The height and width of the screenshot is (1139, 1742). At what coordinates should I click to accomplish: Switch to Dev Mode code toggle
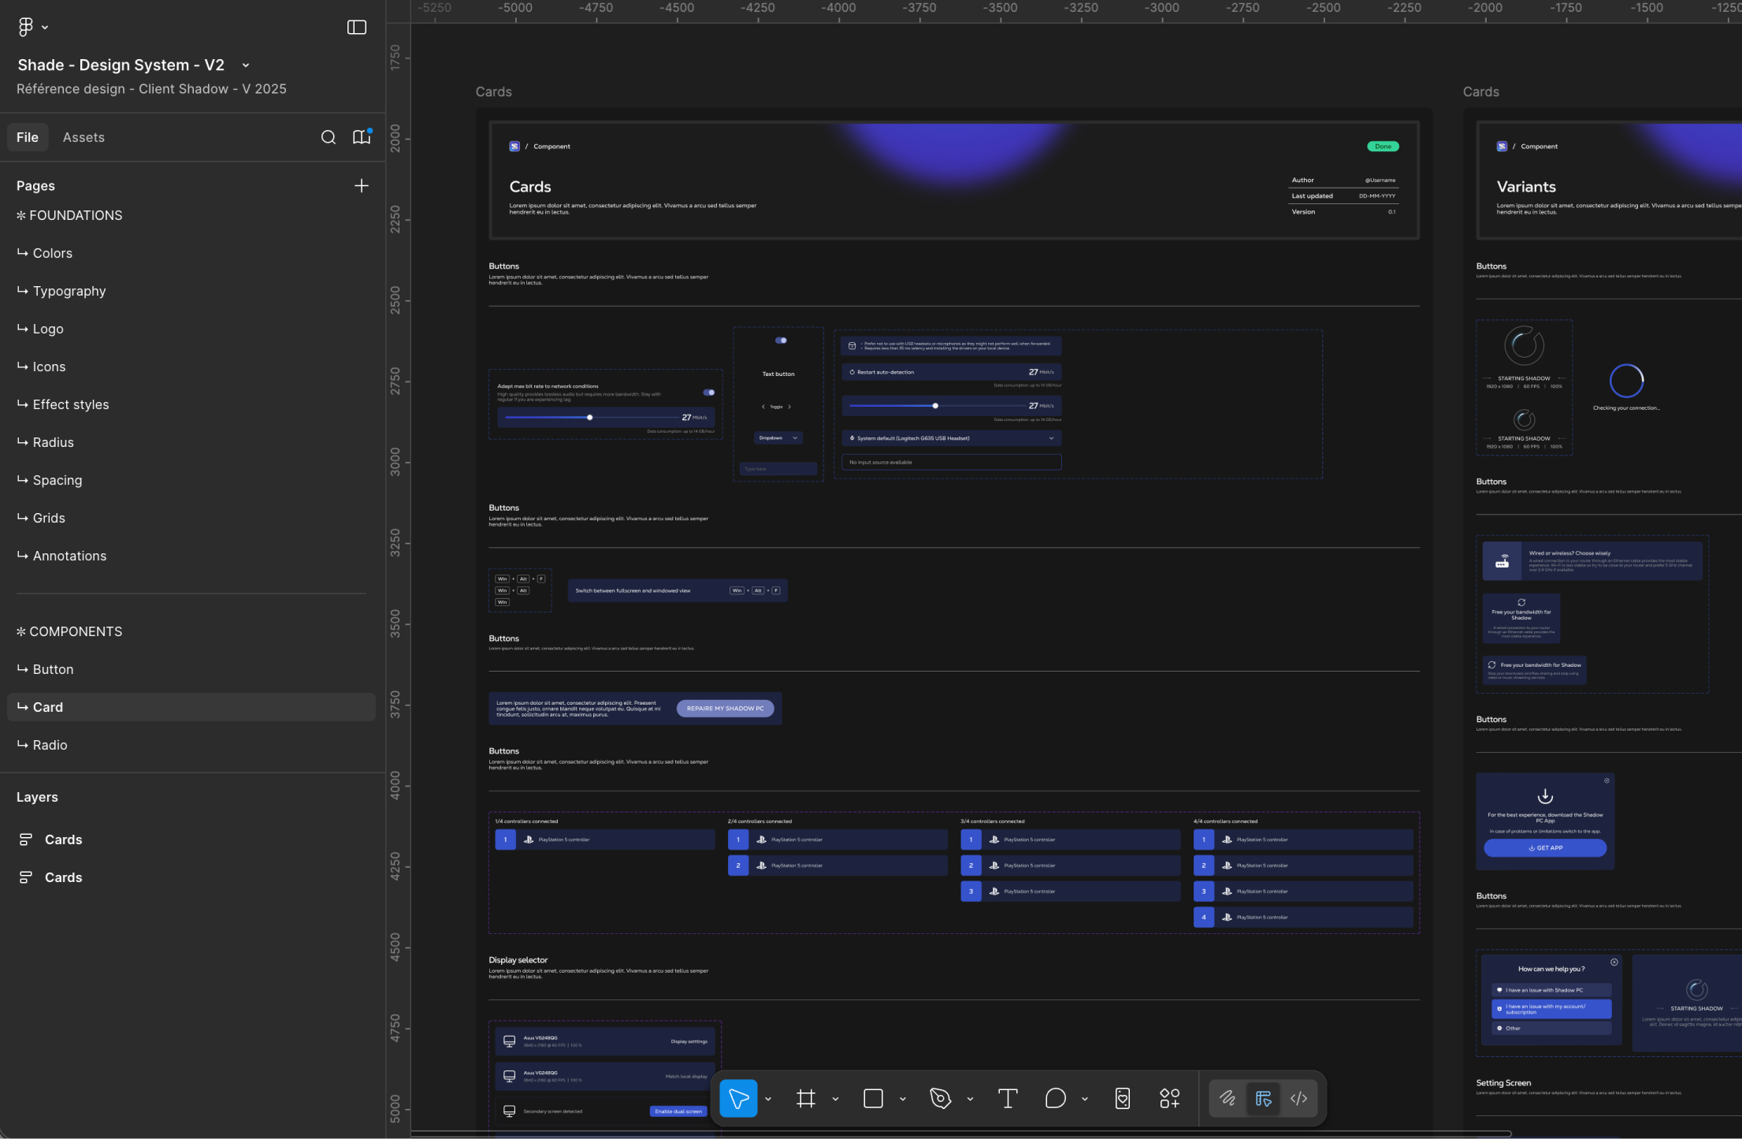click(x=1298, y=1098)
